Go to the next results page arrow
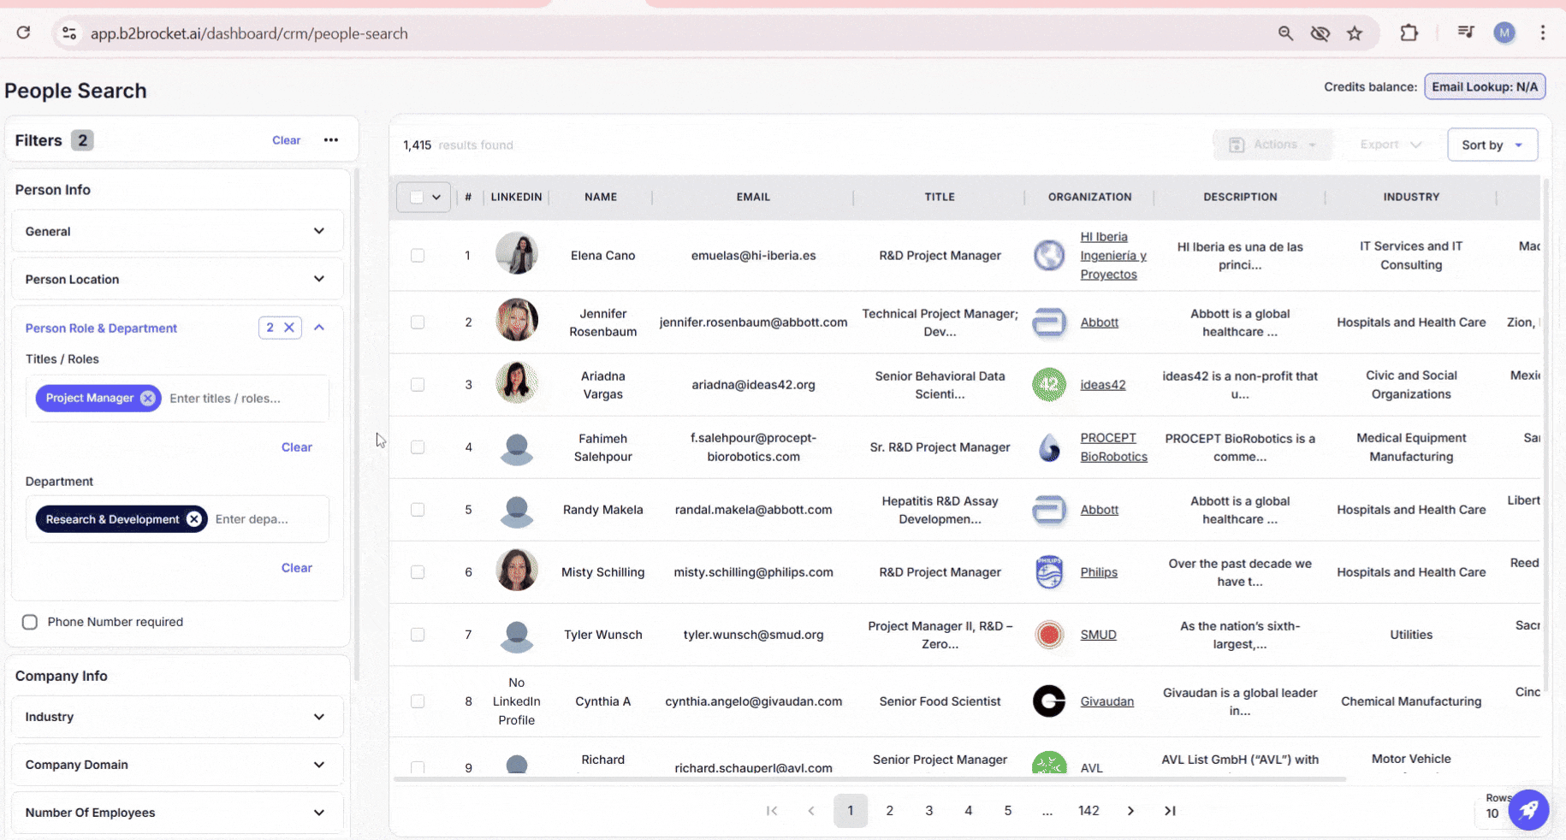Viewport: 1566px width, 840px height. [1130, 811]
